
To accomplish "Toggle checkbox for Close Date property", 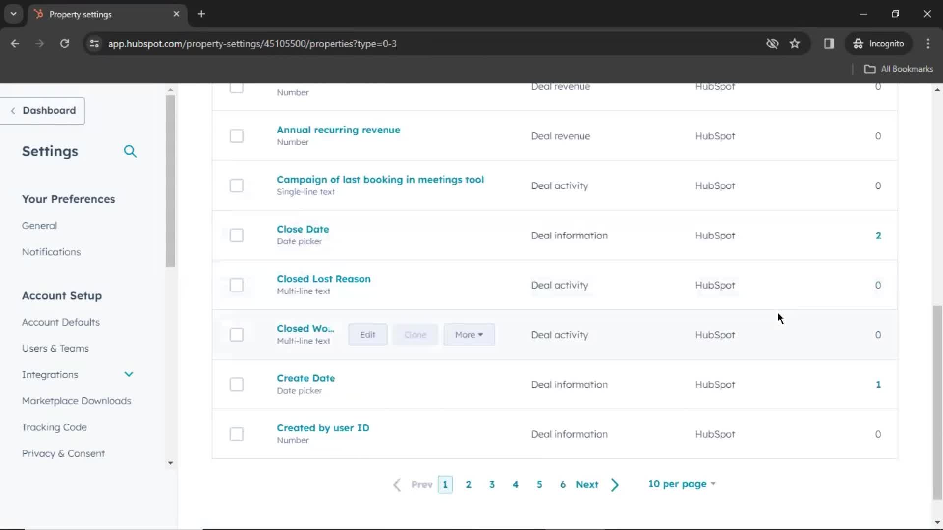I will [x=236, y=235].
